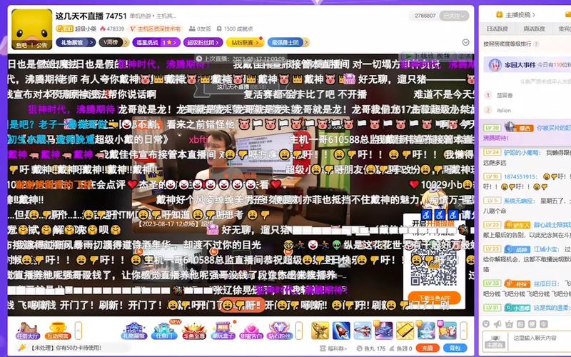Open the 甜蜜告白 heart icon
Image resolution: width=571 pixels, height=357 pixels.
tap(251, 331)
